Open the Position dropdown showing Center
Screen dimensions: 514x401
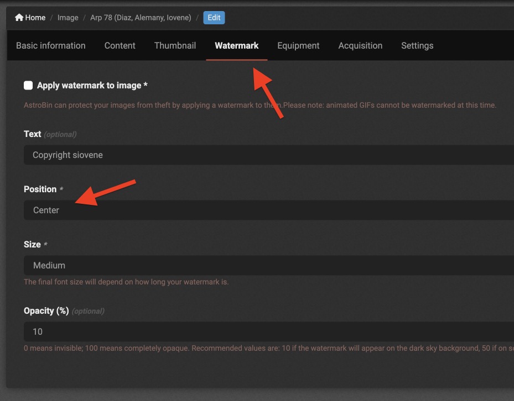tap(269, 210)
